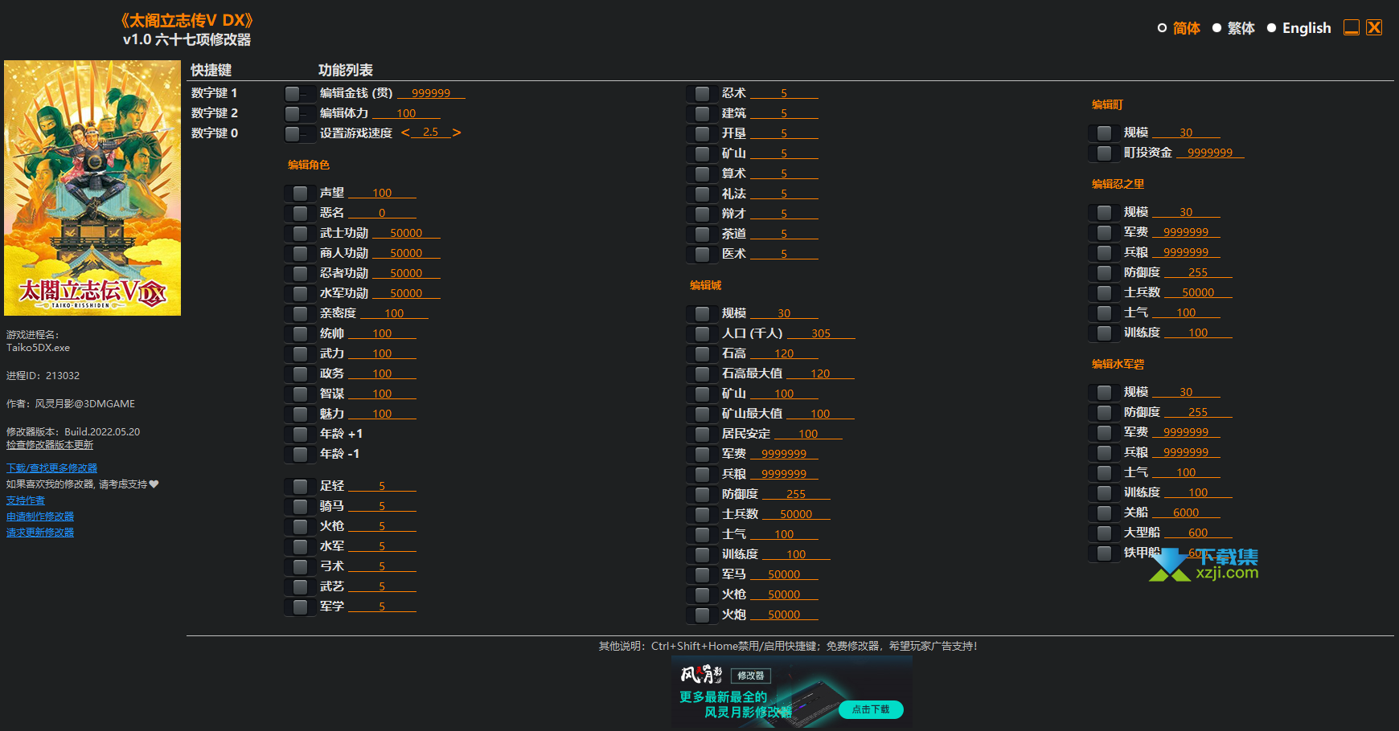Enable the 恶名 checkbox
This screenshot has width=1399, height=731.
tap(299, 213)
